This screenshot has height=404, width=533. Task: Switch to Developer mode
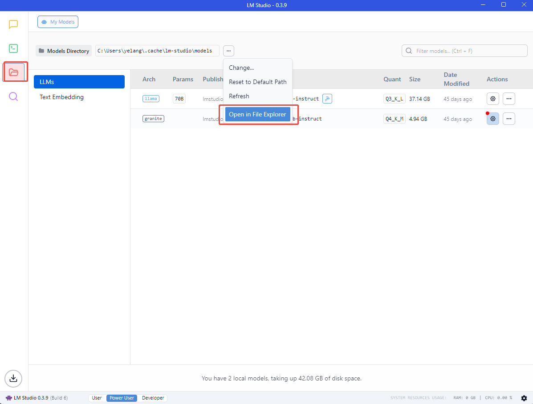(153, 398)
